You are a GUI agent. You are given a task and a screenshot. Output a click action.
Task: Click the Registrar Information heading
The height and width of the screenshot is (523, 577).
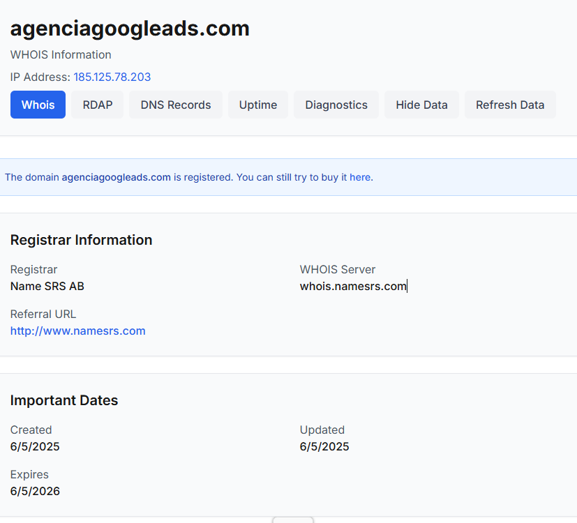pyautogui.click(x=81, y=240)
